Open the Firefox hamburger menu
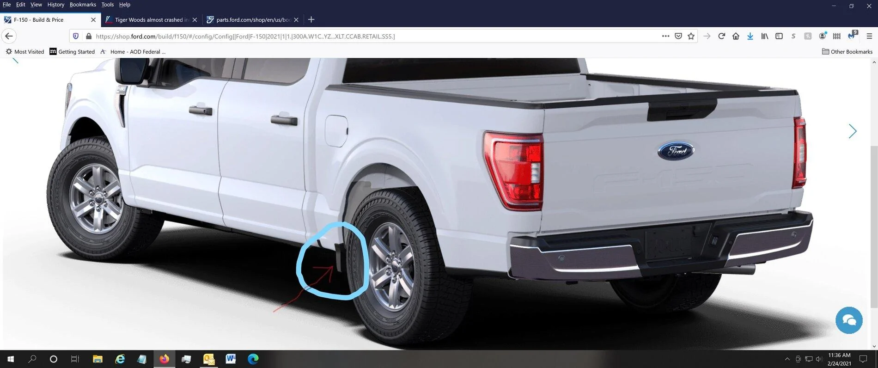Screen dimensions: 878x368 (869, 36)
